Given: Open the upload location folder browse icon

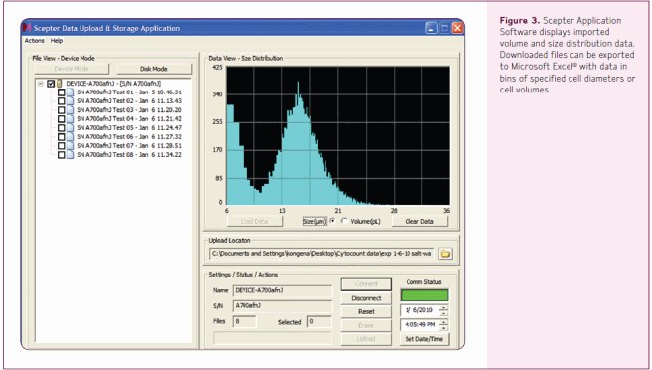Looking at the screenshot, I should coord(445,253).
